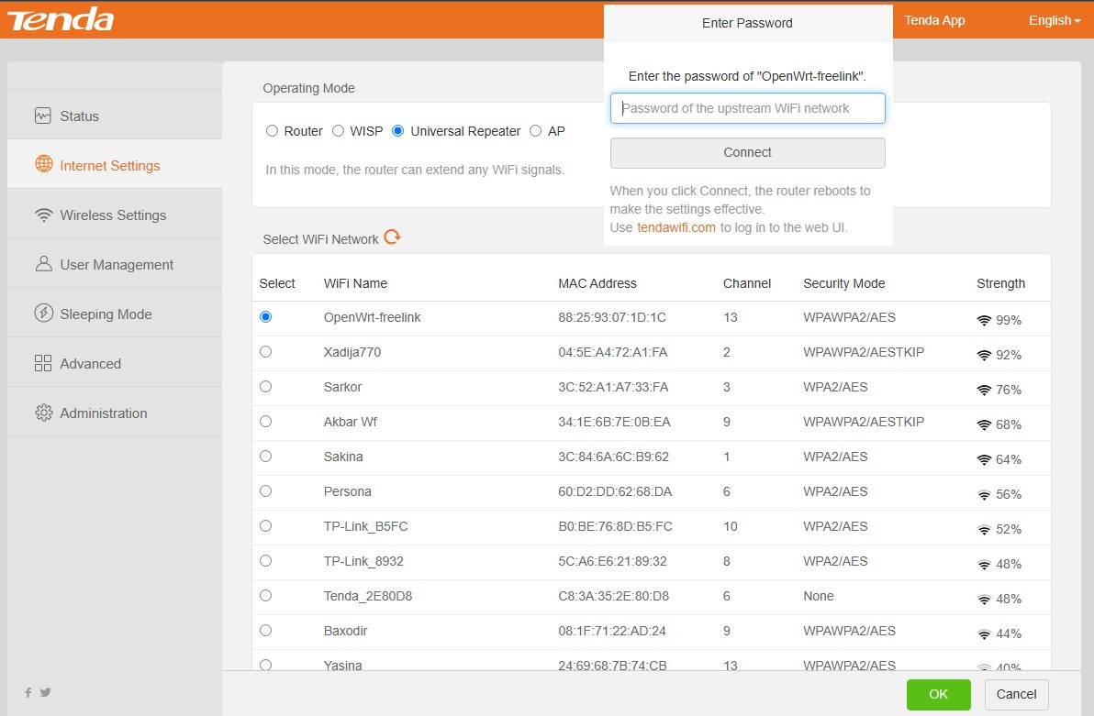
Task: Select the AP operating mode
Action: point(536,131)
